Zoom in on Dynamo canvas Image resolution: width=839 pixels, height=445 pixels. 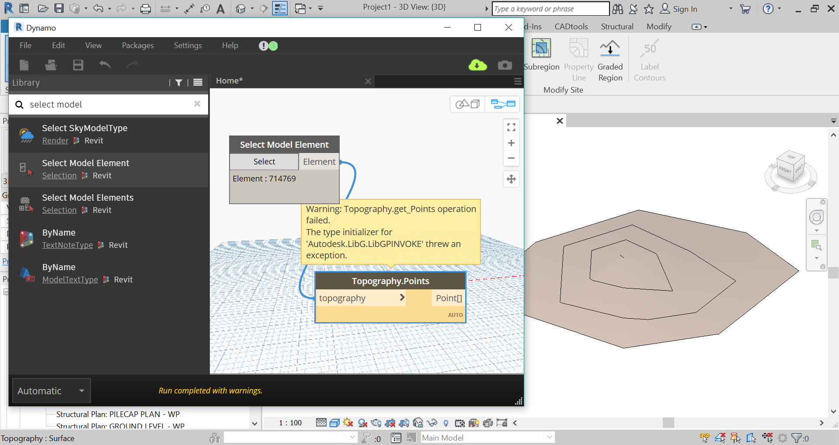511,143
